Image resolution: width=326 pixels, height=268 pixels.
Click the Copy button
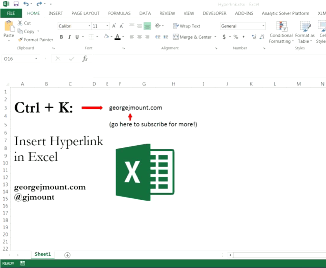point(26,31)
